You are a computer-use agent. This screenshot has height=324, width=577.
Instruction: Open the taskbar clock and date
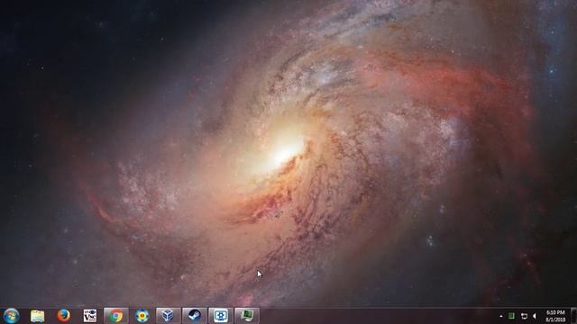click(555, 316)
